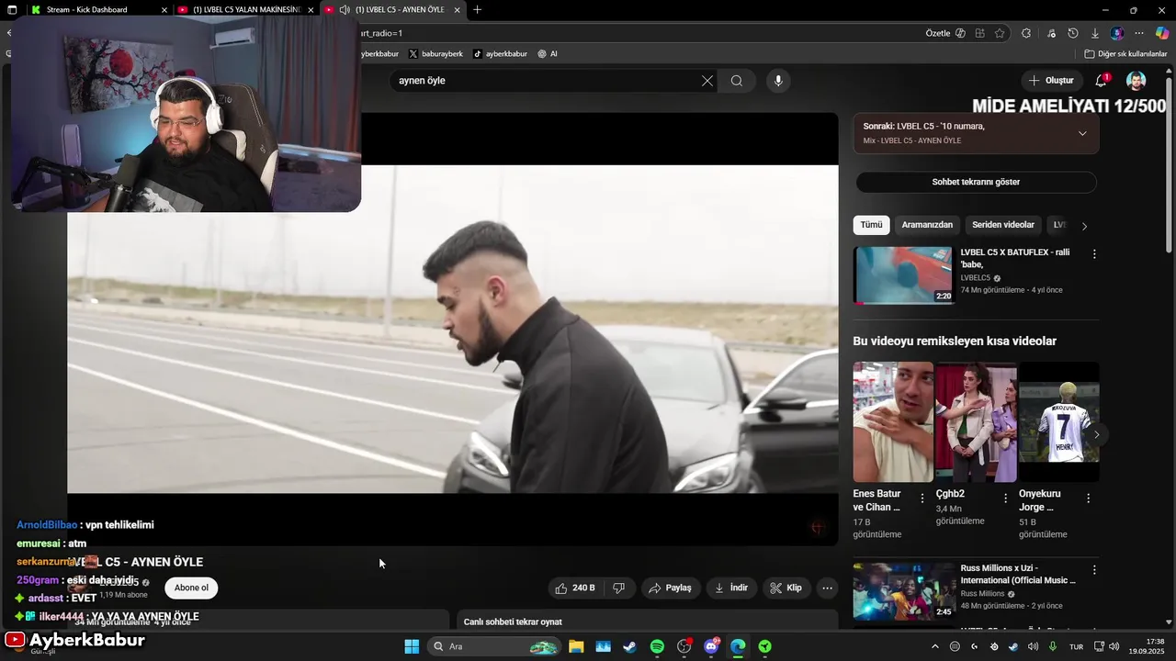Viewport: 1176px width, 661px height.
Task: Open the X 'baburayberk' bookmark
Action: pos(435,54)
